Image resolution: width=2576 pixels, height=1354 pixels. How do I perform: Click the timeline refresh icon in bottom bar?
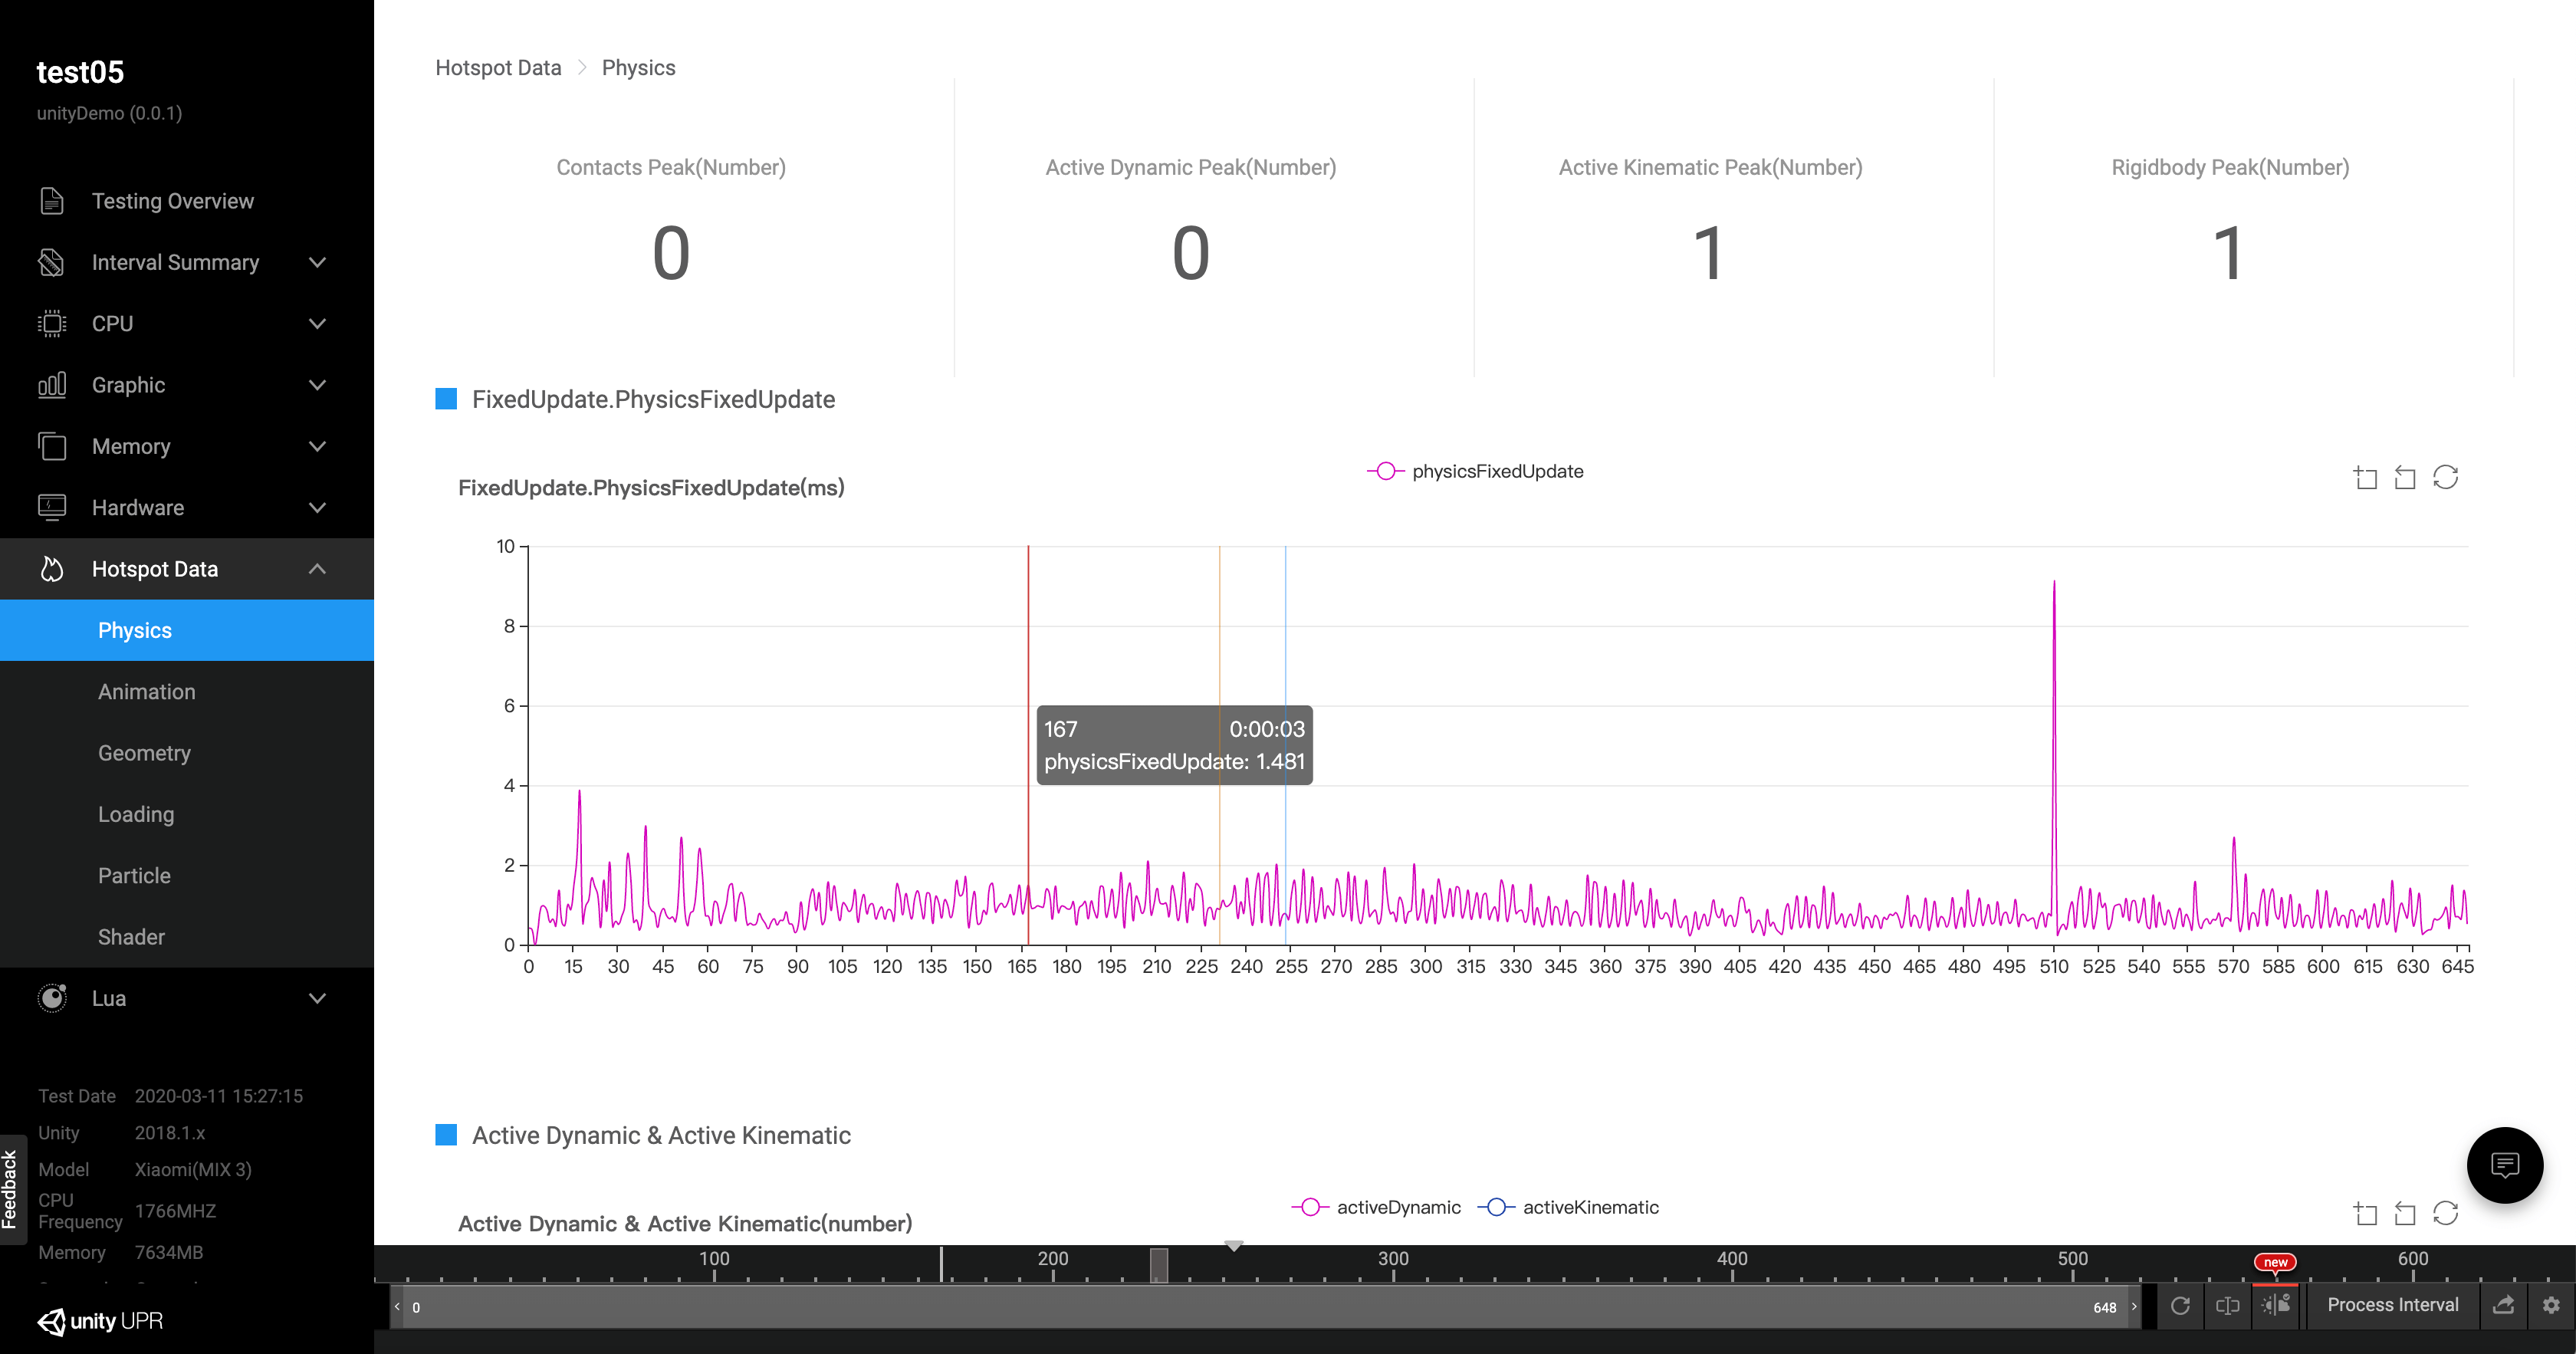[2180, 1306]
